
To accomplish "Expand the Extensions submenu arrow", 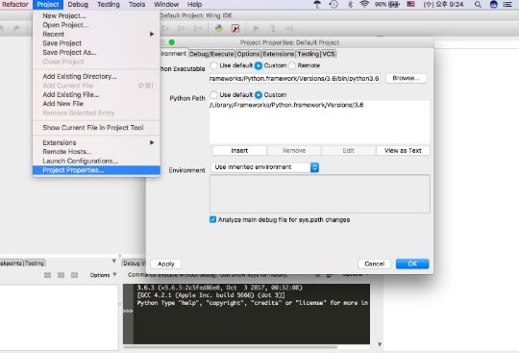I will 152,142.
